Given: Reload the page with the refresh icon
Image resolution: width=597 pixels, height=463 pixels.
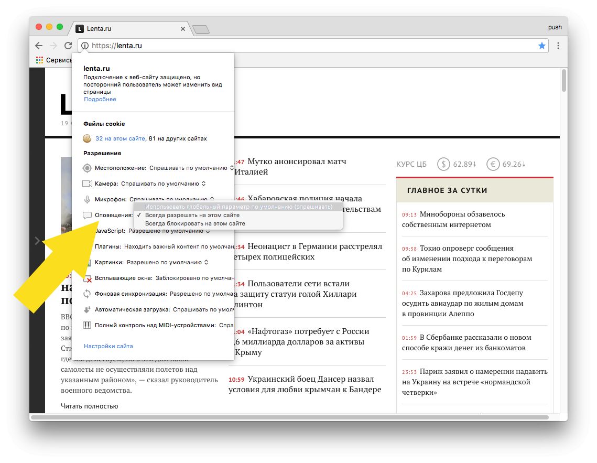Looking at the screenshot, I should 68,46.
